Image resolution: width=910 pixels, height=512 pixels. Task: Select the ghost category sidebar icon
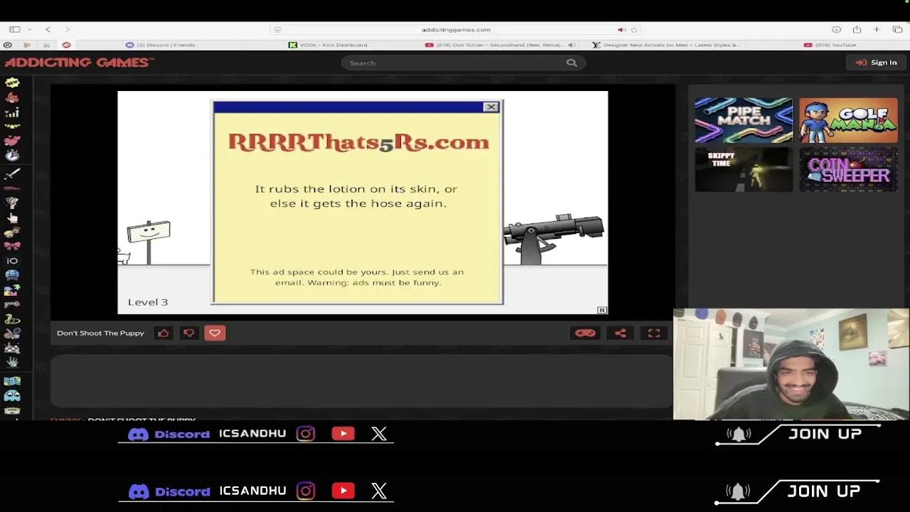coord(12,396)
